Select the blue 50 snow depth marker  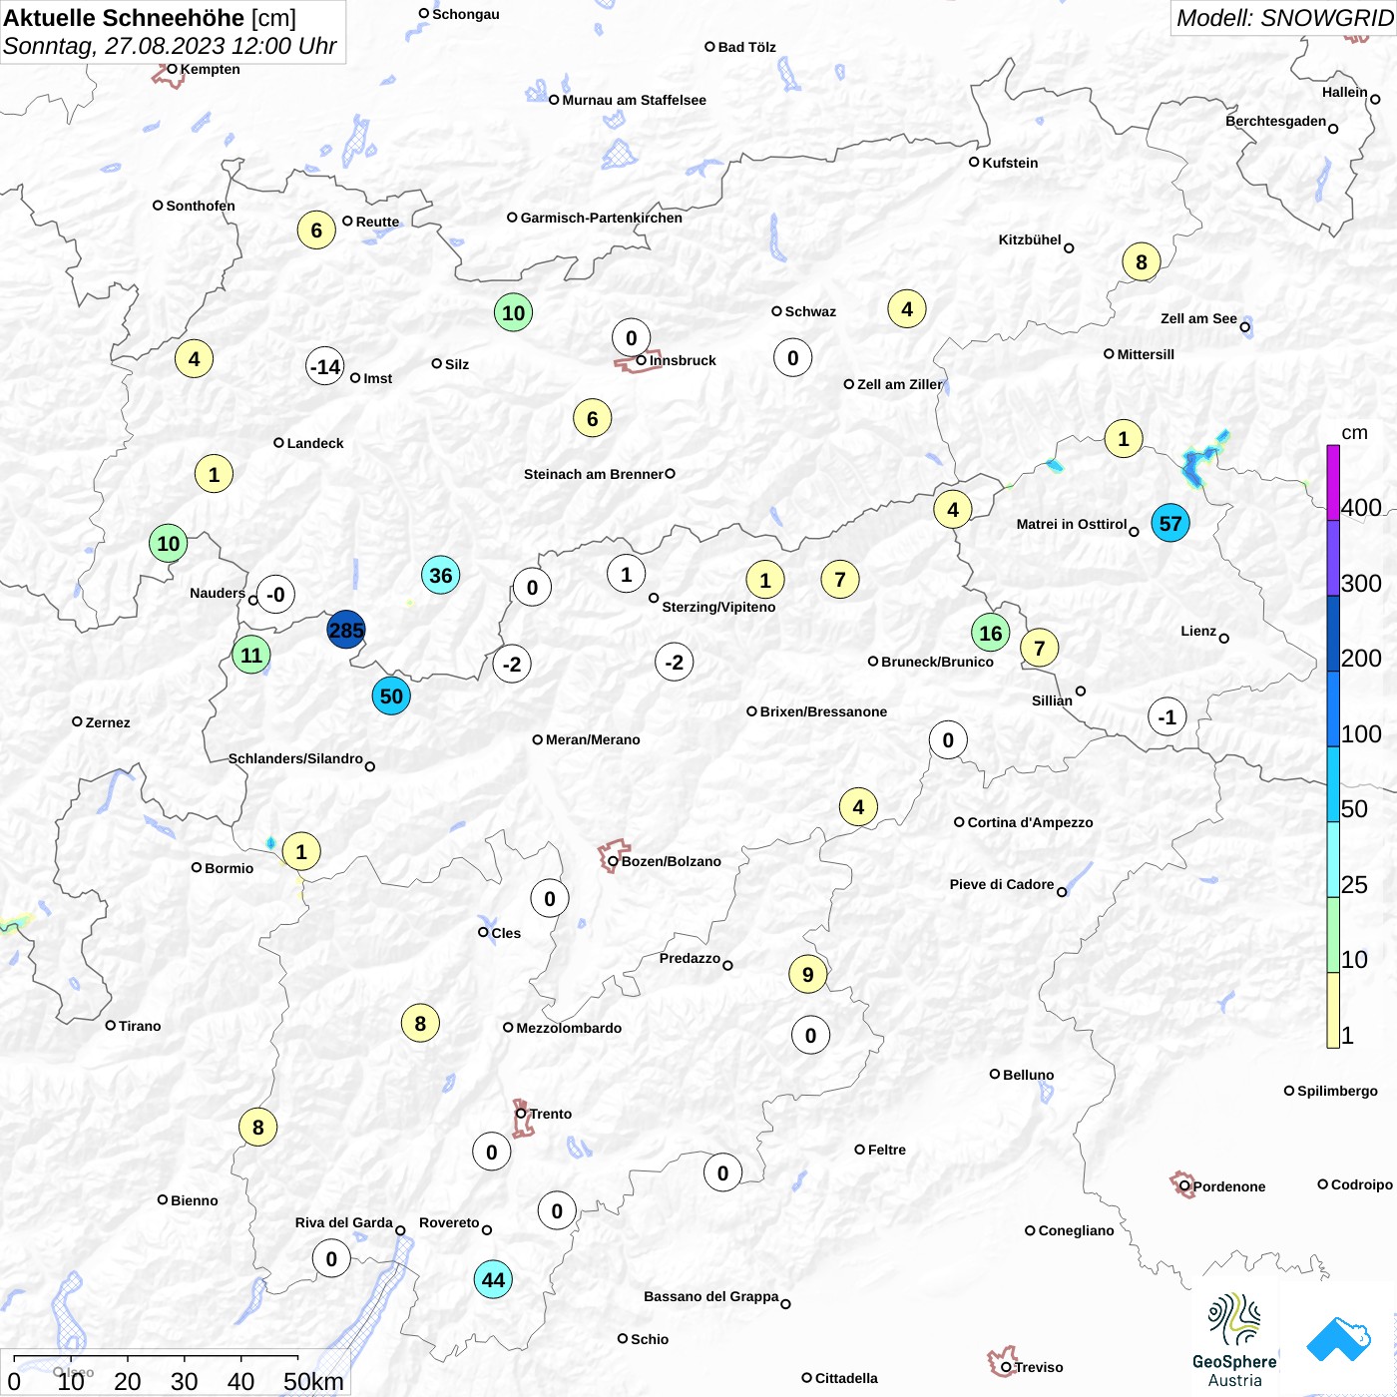click(391, 696)
